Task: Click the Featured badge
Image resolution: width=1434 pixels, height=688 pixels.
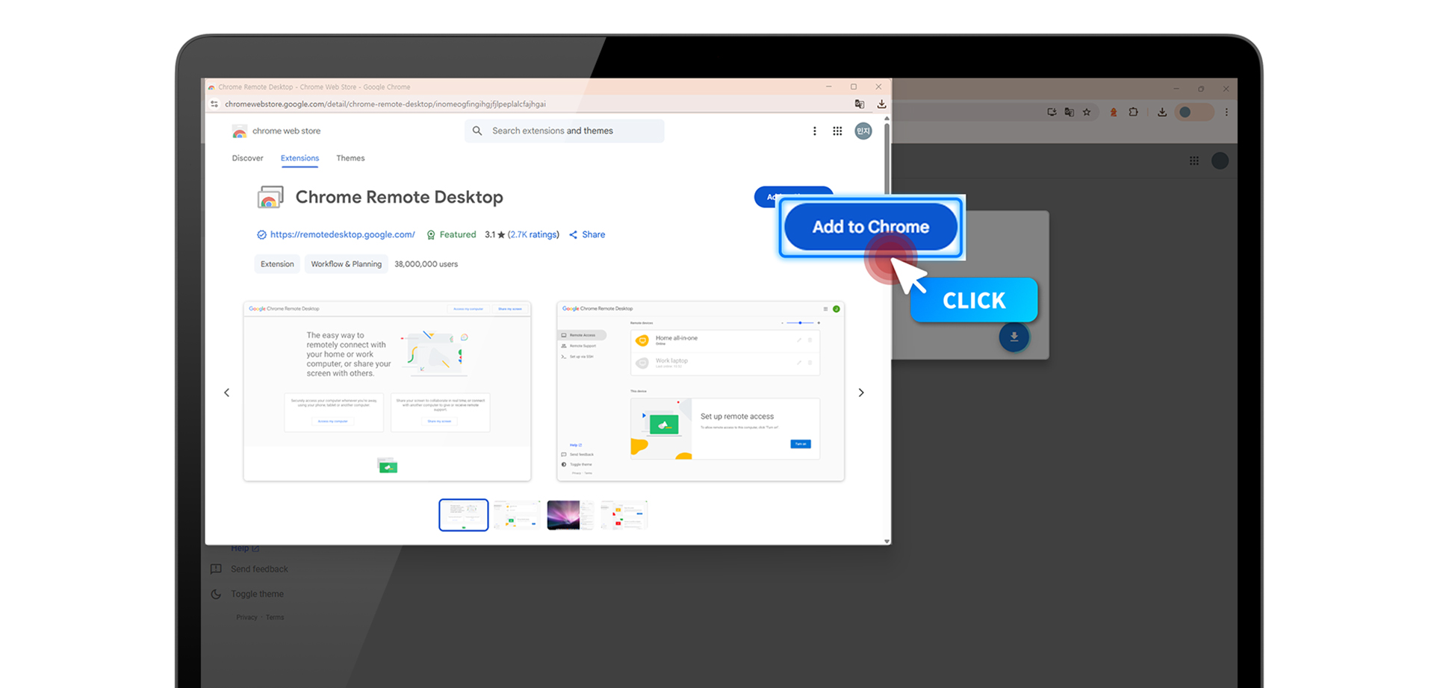Action: [x=451, y=234]
